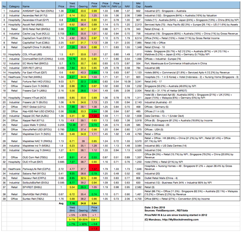Click the '> 7%' green legend cell
The width and height of the screenshot is (242, 233).
pos(72,224)
